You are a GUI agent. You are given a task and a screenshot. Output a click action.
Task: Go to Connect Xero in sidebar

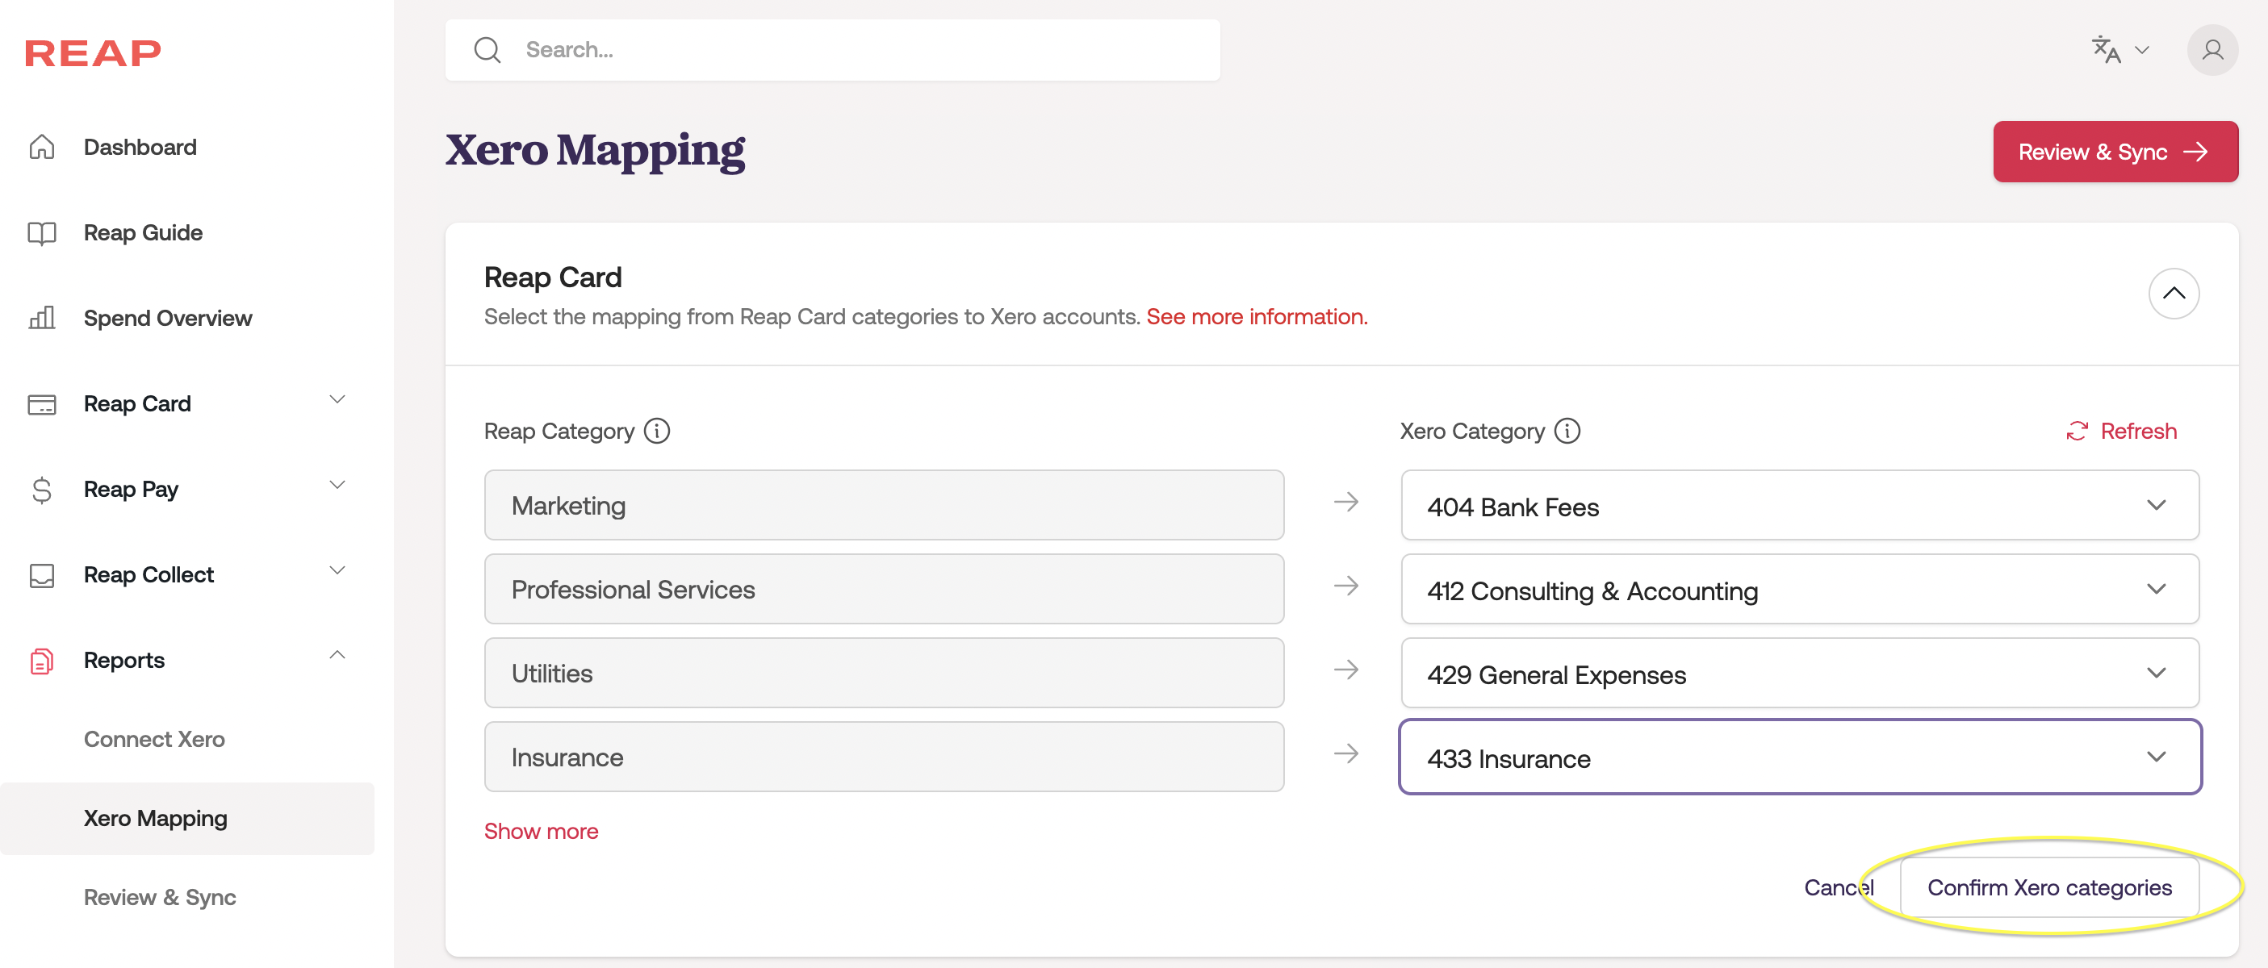coord(154,739)
